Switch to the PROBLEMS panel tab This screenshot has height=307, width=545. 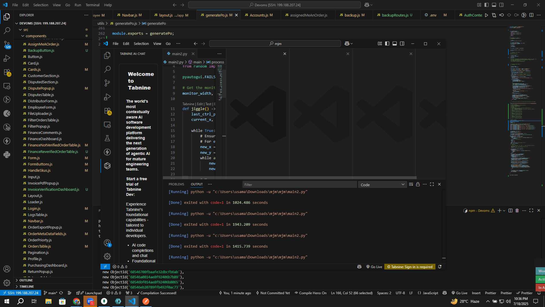(x=176, y=184)
